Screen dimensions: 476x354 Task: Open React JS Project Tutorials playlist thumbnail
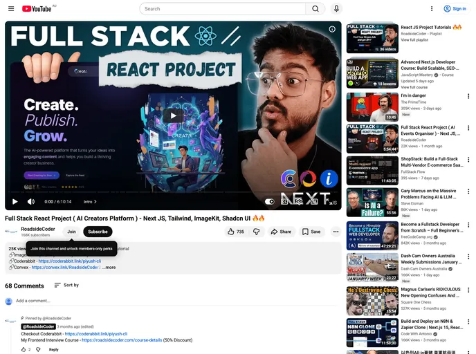[372, 38]
